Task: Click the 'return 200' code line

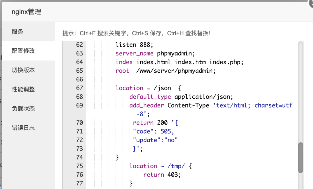Action: pyautogui.click(x=155, y=123)
